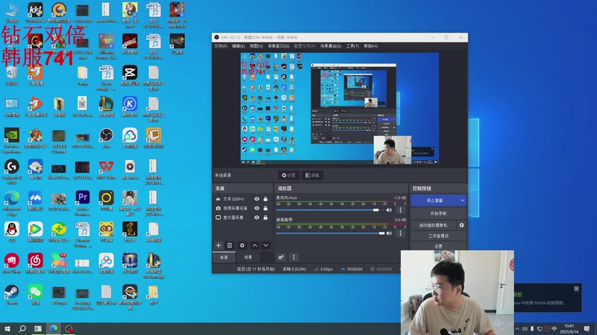Show hidden system tray icons chevron
This screenshot has height=335, width=597.
pos(517,329)
